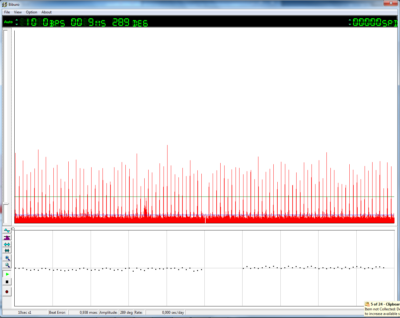Decrease BPS with the down arrow
400x318 pixels.
coord(17,24)
